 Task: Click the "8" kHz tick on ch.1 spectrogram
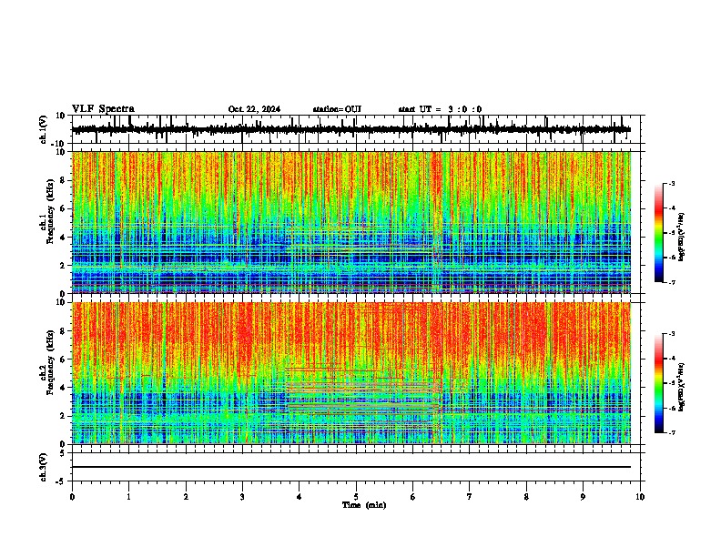(63, 180)
